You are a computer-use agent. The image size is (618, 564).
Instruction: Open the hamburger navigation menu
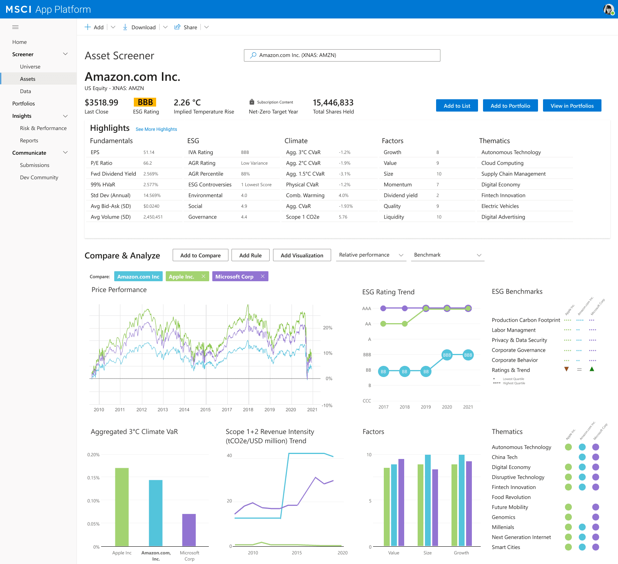point(15,27)
